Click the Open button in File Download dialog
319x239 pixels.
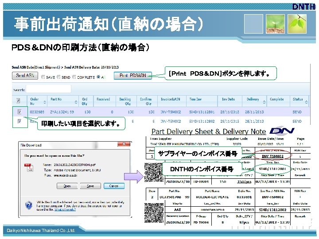[x=67, y=186]
